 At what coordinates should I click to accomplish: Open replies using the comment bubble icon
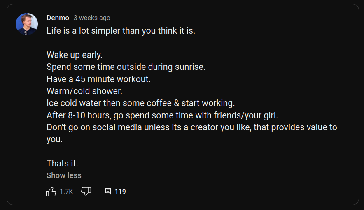pos(108,191)
